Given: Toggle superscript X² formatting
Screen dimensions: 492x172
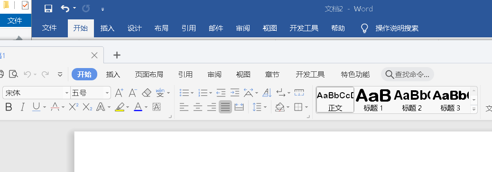Looking at the screenshot, I should click(x=74, y=107).
